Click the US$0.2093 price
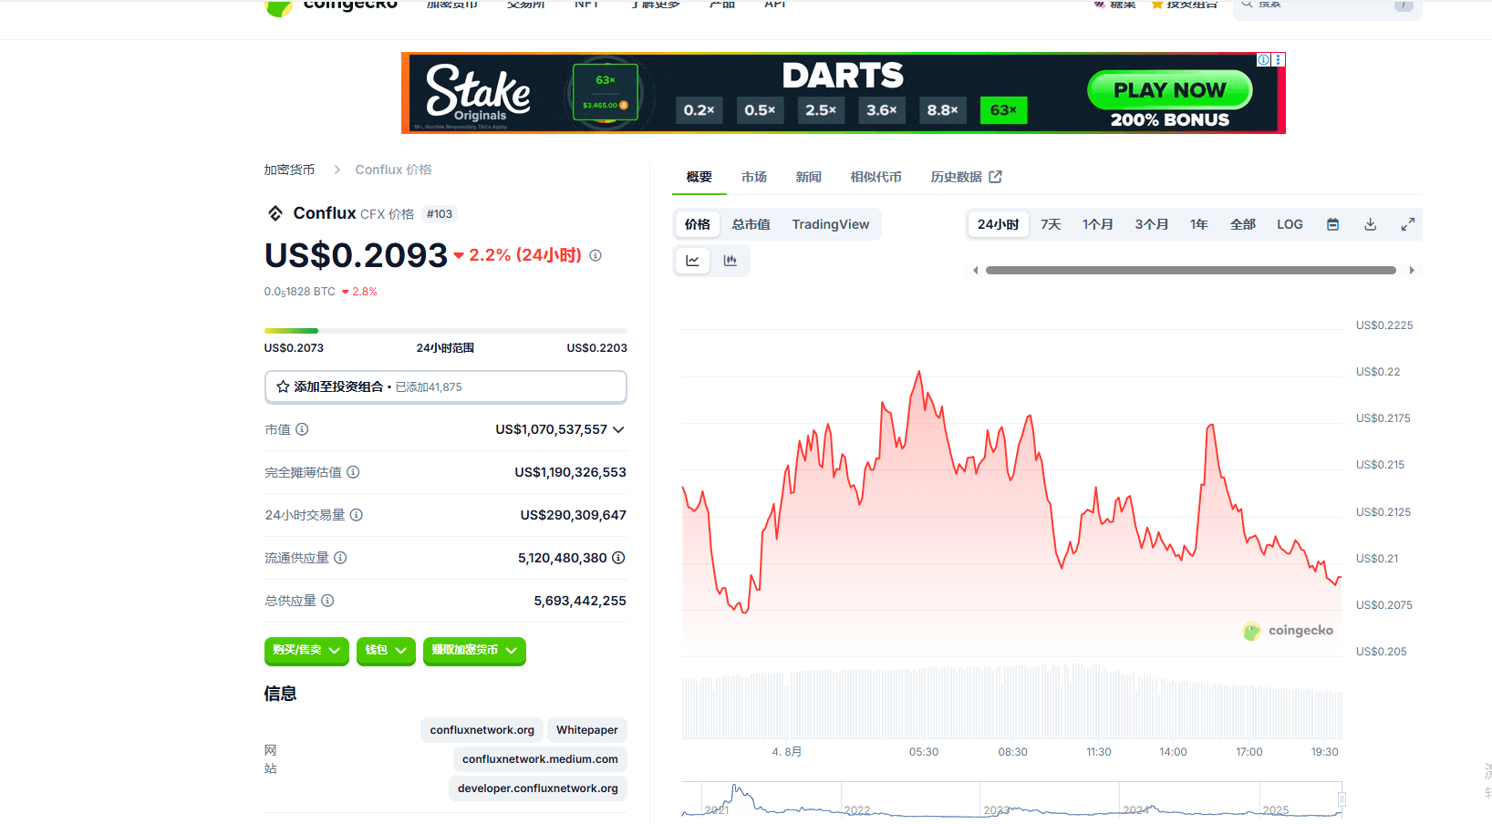The width and height of the screenshot is (1492, 824). [x=356, y=255]
